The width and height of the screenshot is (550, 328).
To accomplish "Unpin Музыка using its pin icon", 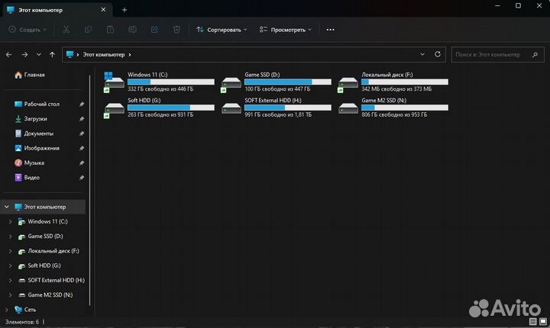I will coord(82,163).
